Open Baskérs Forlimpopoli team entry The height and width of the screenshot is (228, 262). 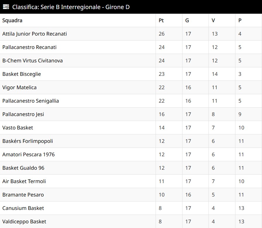27,141
